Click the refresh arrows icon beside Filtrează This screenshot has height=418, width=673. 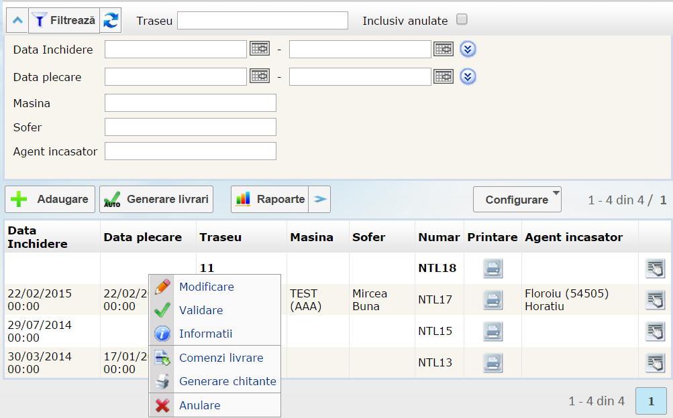(x=111, y=21)
